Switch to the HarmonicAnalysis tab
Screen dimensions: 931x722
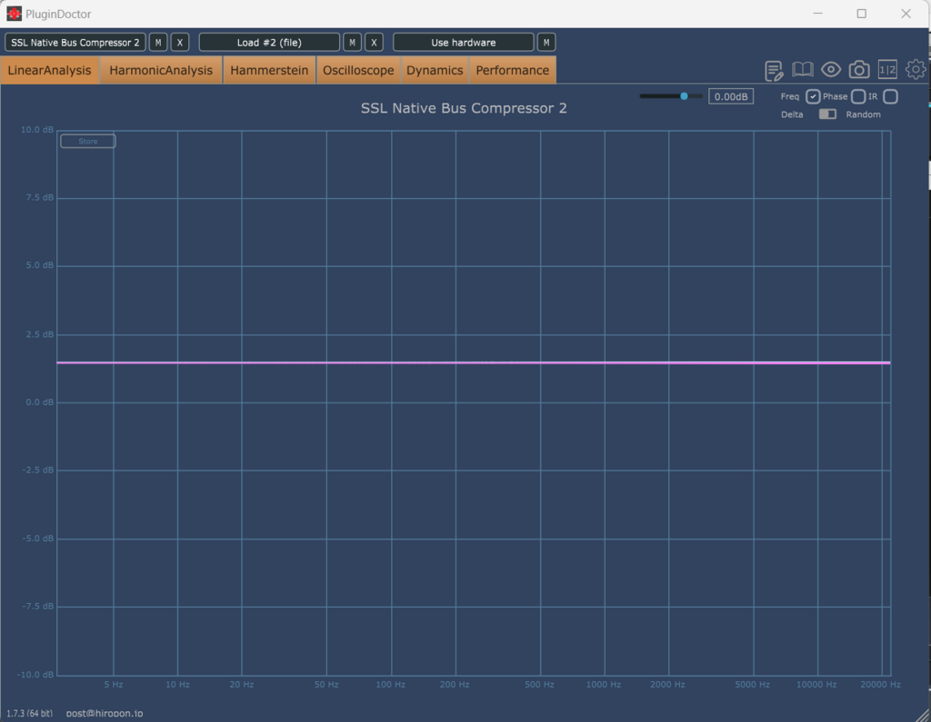point(161,70)
